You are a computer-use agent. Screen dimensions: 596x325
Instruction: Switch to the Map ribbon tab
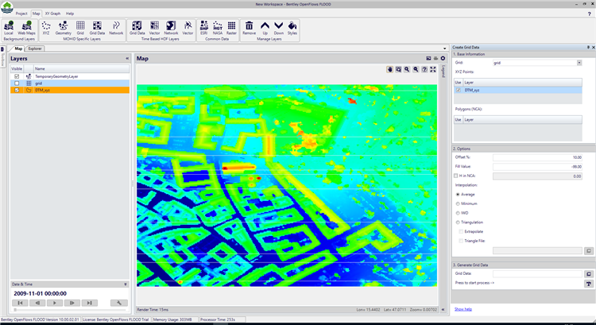pos(36,14)
